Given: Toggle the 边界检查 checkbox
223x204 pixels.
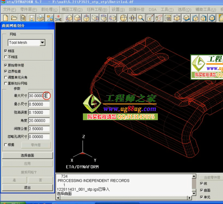Looking at the screenshot, I should point(5,71).
